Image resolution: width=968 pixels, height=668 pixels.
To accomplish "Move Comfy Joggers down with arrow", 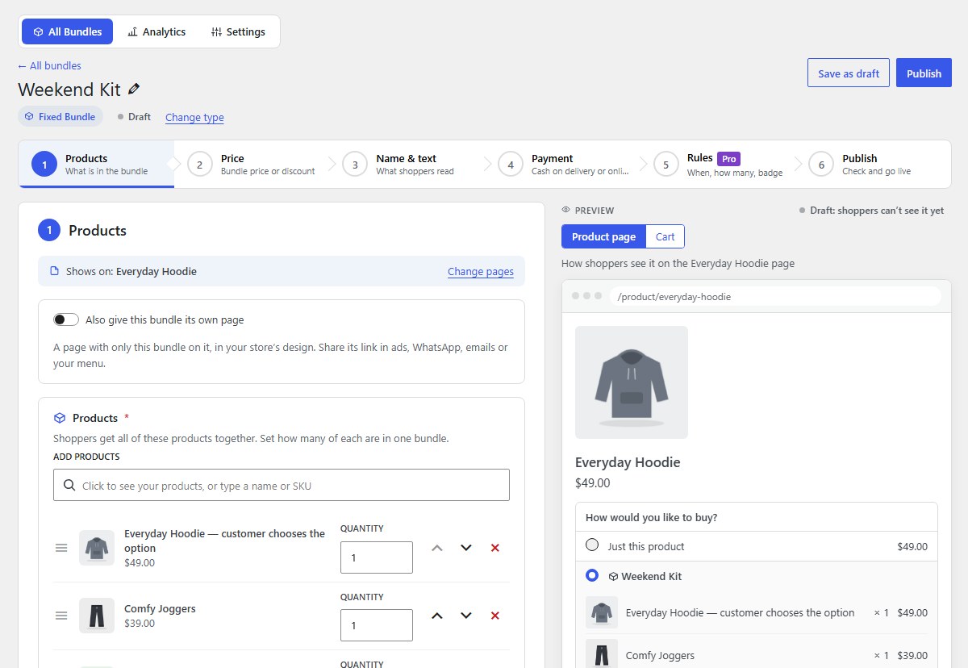I will 466,616.
